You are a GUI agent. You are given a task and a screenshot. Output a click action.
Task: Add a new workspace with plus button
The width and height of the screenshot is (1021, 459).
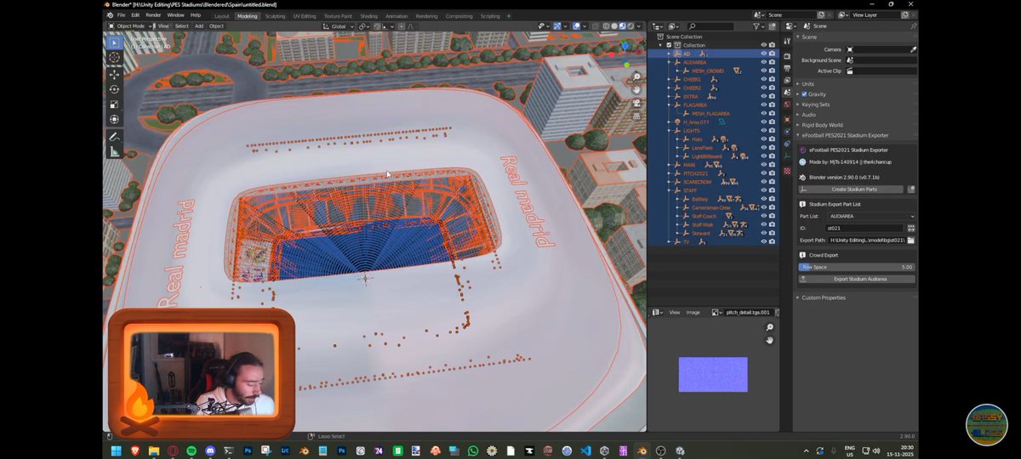[x=509, y=15]
